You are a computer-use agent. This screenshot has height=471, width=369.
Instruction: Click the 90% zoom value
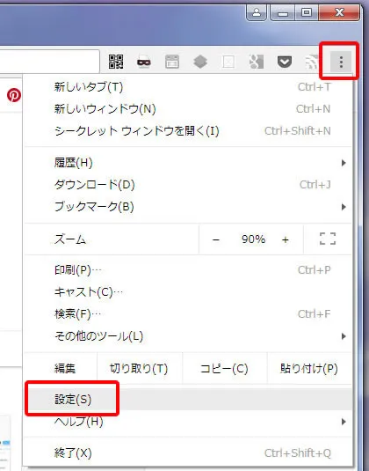point(253,239)
